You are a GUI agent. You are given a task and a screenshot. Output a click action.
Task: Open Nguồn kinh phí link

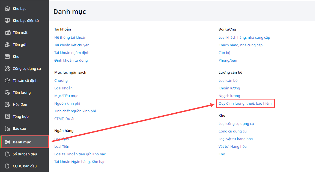67,104
